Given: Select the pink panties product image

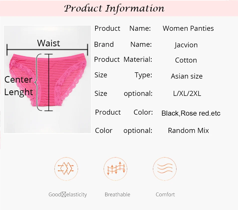Looking at the screenshot, I should pyautogui.click(x=48, y=80).
